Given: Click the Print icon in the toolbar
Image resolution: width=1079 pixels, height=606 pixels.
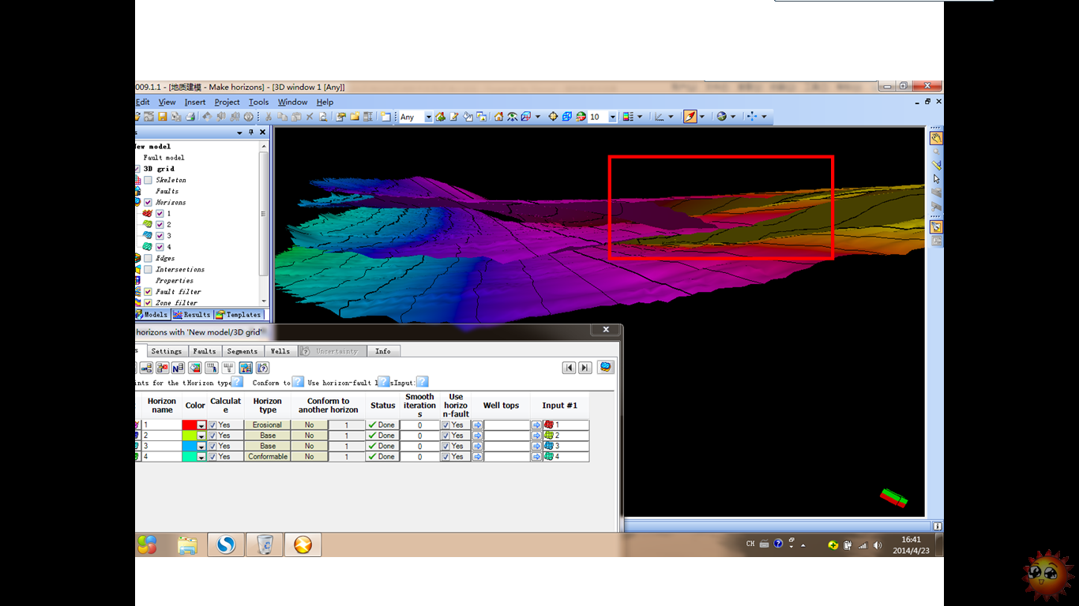Looking at the screenshot, I should point(190,117).
